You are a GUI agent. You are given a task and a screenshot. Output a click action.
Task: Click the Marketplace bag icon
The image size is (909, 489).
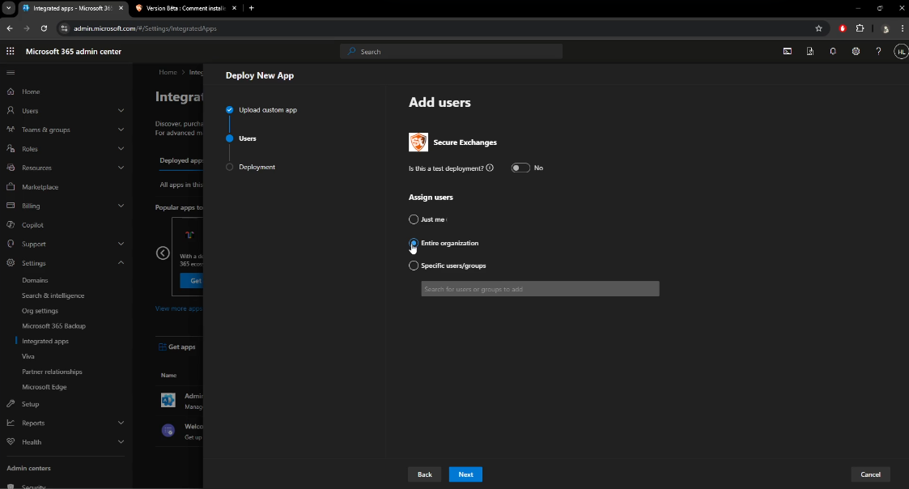(11, 187)
